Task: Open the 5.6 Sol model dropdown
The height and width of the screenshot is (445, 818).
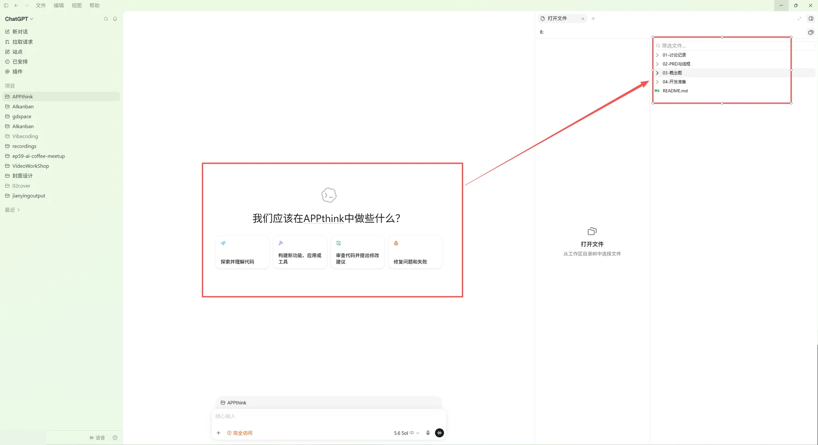Action: [x=406, y=433]
